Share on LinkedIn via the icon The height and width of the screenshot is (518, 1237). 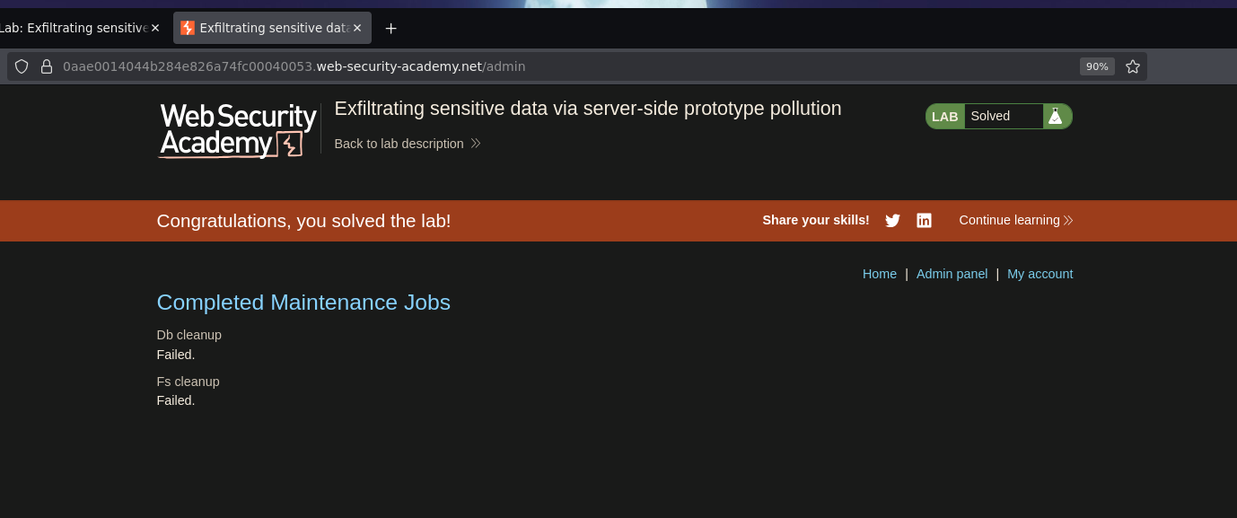pyautogui.click(x=924, y=221)
